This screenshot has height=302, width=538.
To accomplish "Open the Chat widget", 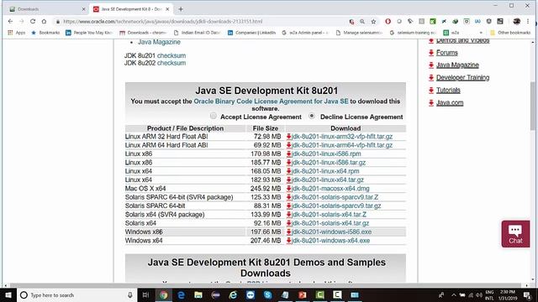I will click(515, 234).
